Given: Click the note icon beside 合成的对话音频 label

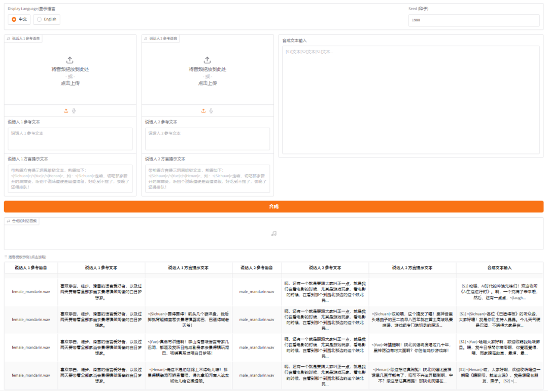Looking at the screenshot, I should click(x=9, y=221).
